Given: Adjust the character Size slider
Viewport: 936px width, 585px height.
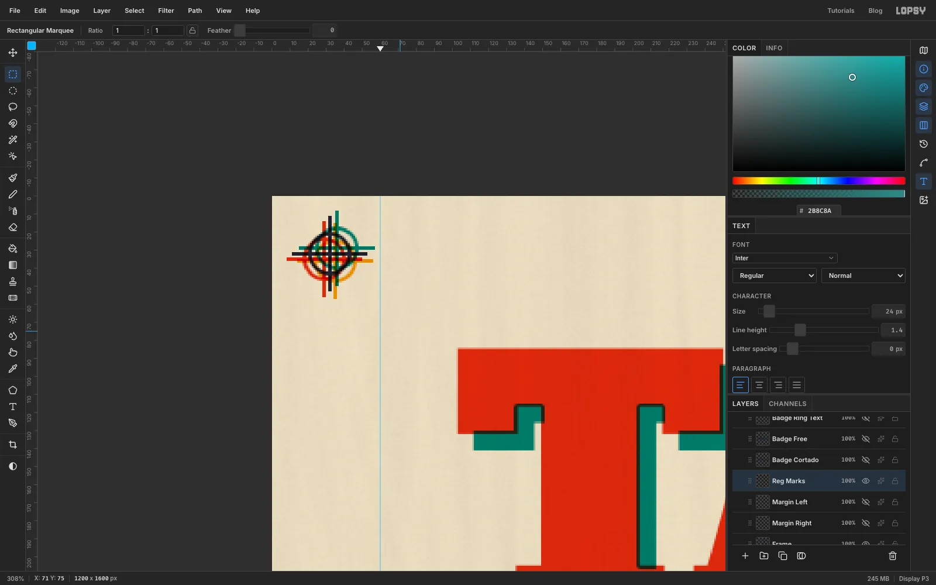Looking at the screenshot, I should coord(814,311).
